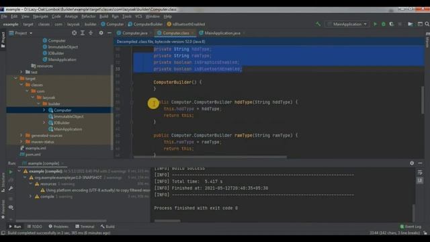Image resolution: width=430 pixels, height=242 pixels.
Task: Select example.iml in the project tree
Action: pos(33,148)
